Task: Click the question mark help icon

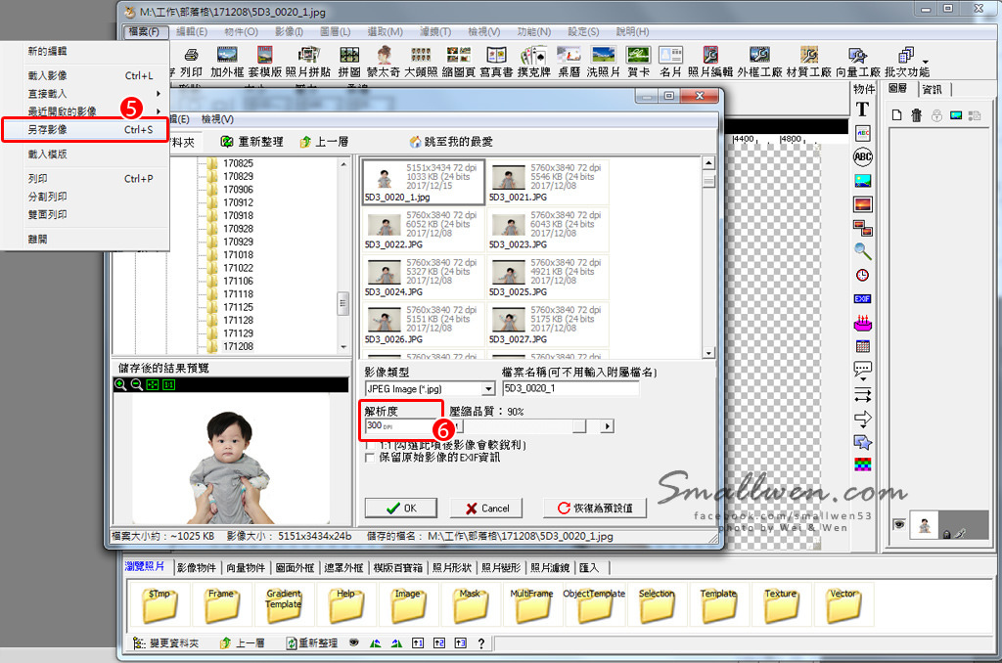Action: [481, 643]
